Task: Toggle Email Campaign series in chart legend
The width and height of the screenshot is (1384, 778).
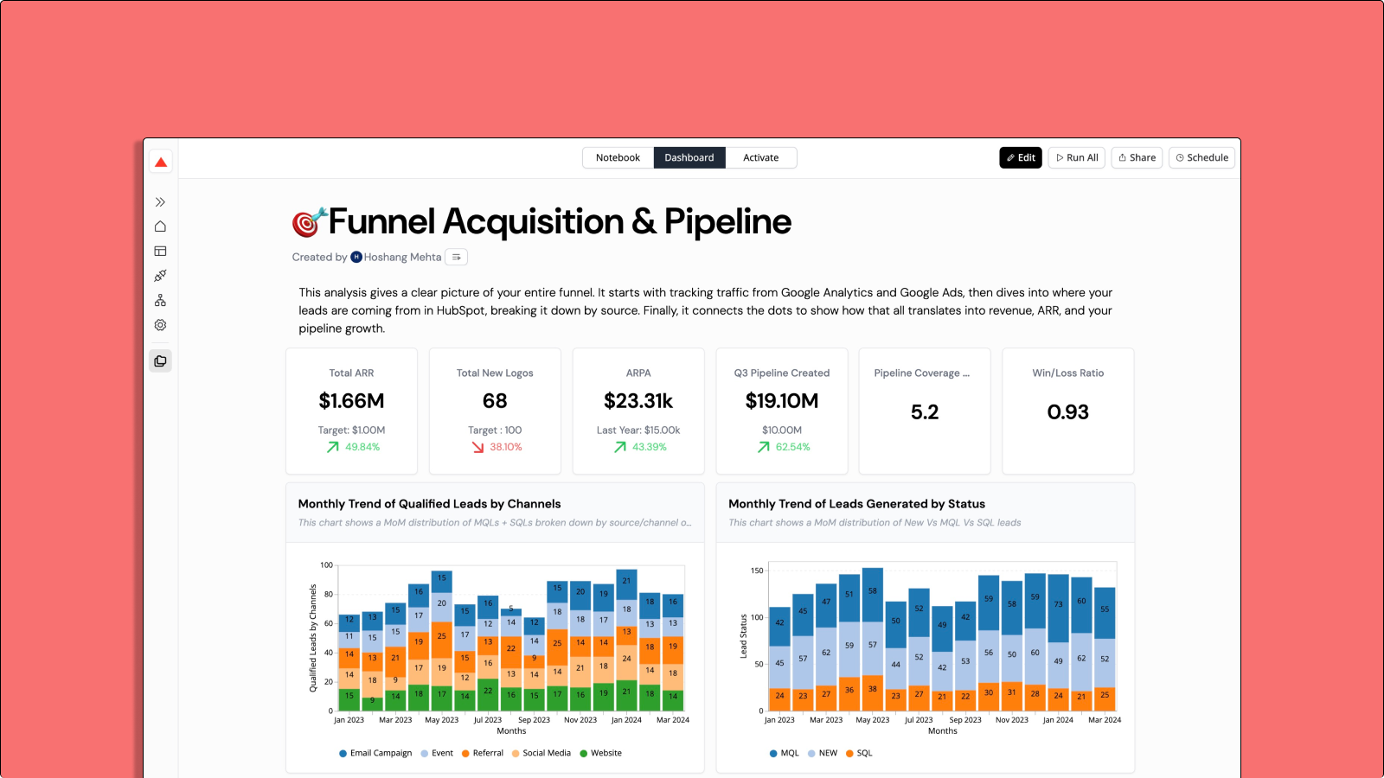Action: pos(375,753)
